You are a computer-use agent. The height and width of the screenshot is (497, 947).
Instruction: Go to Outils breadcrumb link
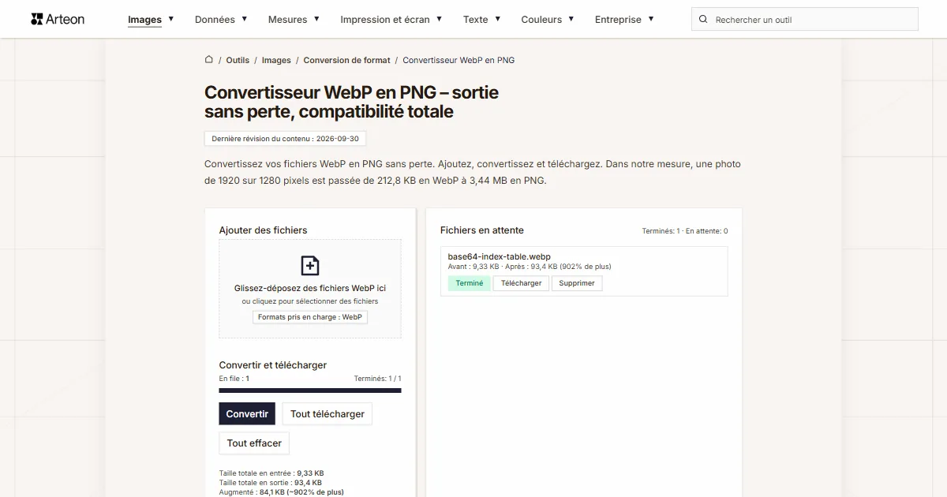(238, 60)
